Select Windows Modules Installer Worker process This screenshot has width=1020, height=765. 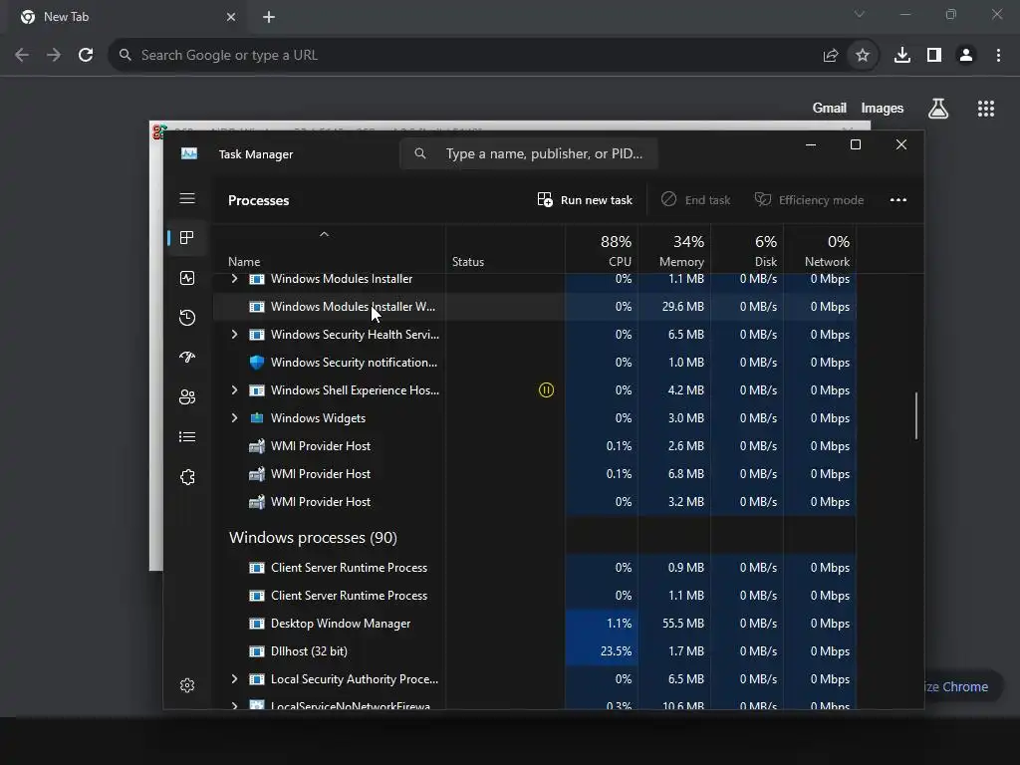point(534,307)
